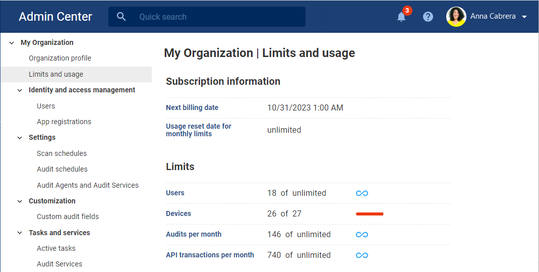
Task: Click the Audits per month infinity icon
Action: click(362, 235)
